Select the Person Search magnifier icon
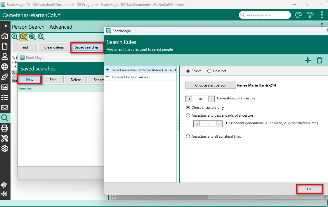This screenshot has height=207, width=328. 15,37
